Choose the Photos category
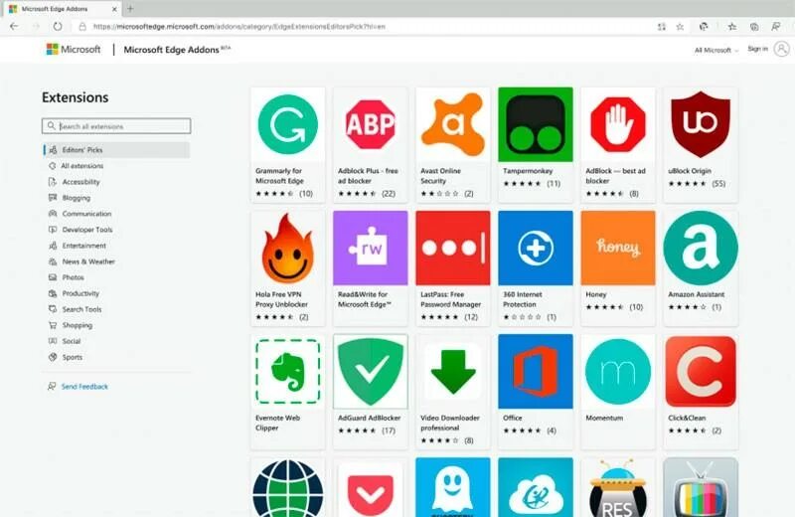Viewport: 795px width, 517px height. pyautogui.click(x=73, y=277)
